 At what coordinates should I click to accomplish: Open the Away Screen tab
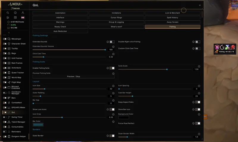173,22
